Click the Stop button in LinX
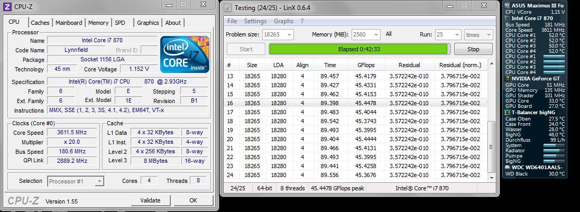The height and width of the screenshot is (212, 580). 473,49
